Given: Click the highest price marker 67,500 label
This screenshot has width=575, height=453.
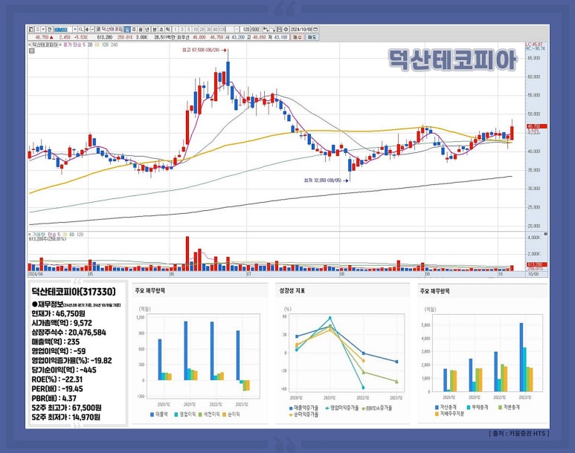Looking at the screenshot, I should 201,50.
